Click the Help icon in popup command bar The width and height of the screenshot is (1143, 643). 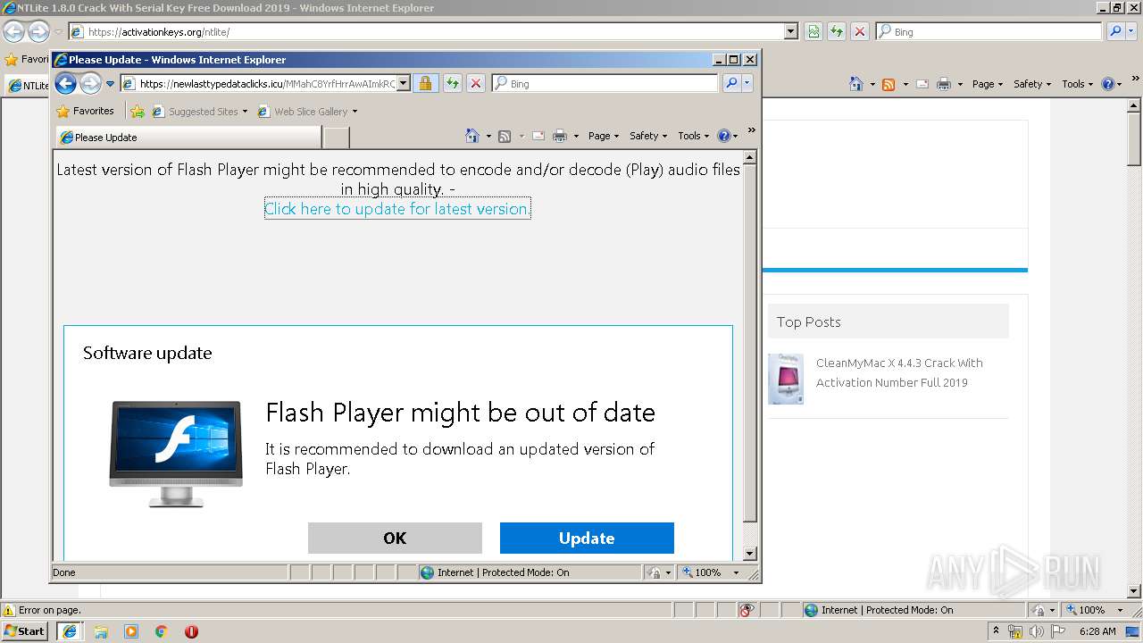click(x=724, y=136)
